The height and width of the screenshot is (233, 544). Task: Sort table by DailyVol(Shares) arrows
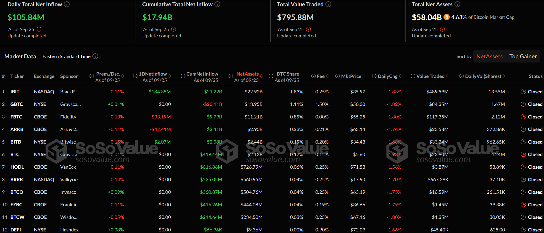click(504, 76)
